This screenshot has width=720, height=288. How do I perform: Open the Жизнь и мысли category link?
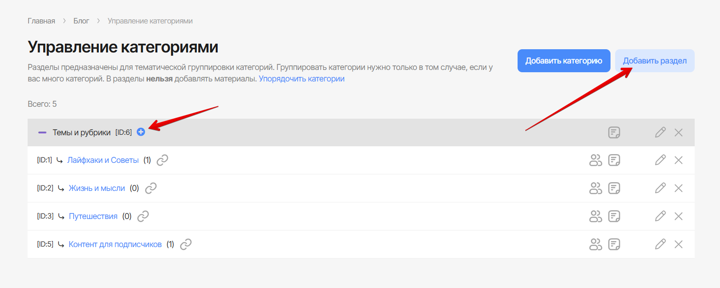tap(97, 188)
